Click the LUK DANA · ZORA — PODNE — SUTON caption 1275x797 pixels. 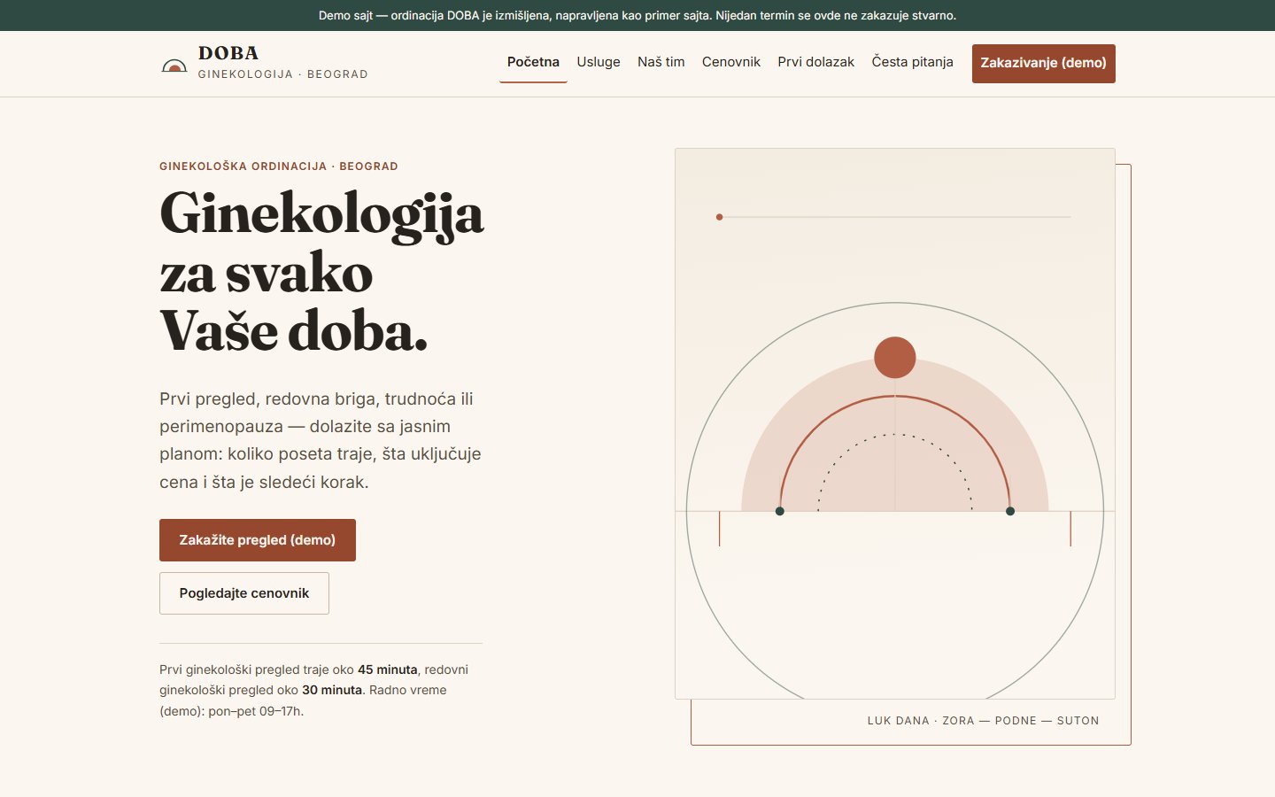(x=983, y=721)
